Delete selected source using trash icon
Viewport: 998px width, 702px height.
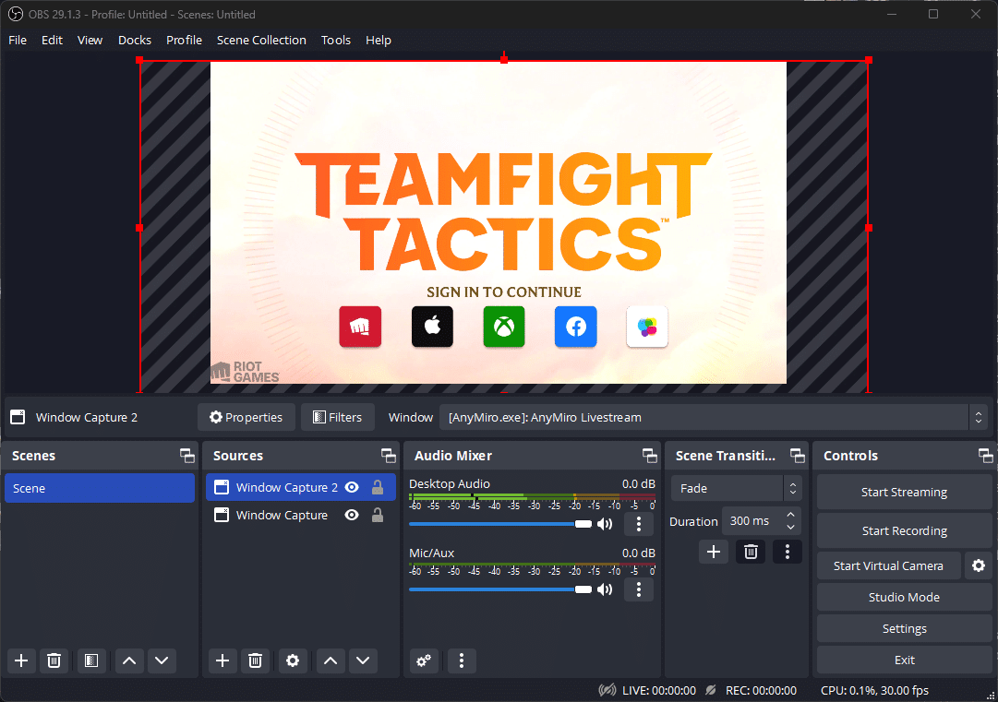coord(255,660)
